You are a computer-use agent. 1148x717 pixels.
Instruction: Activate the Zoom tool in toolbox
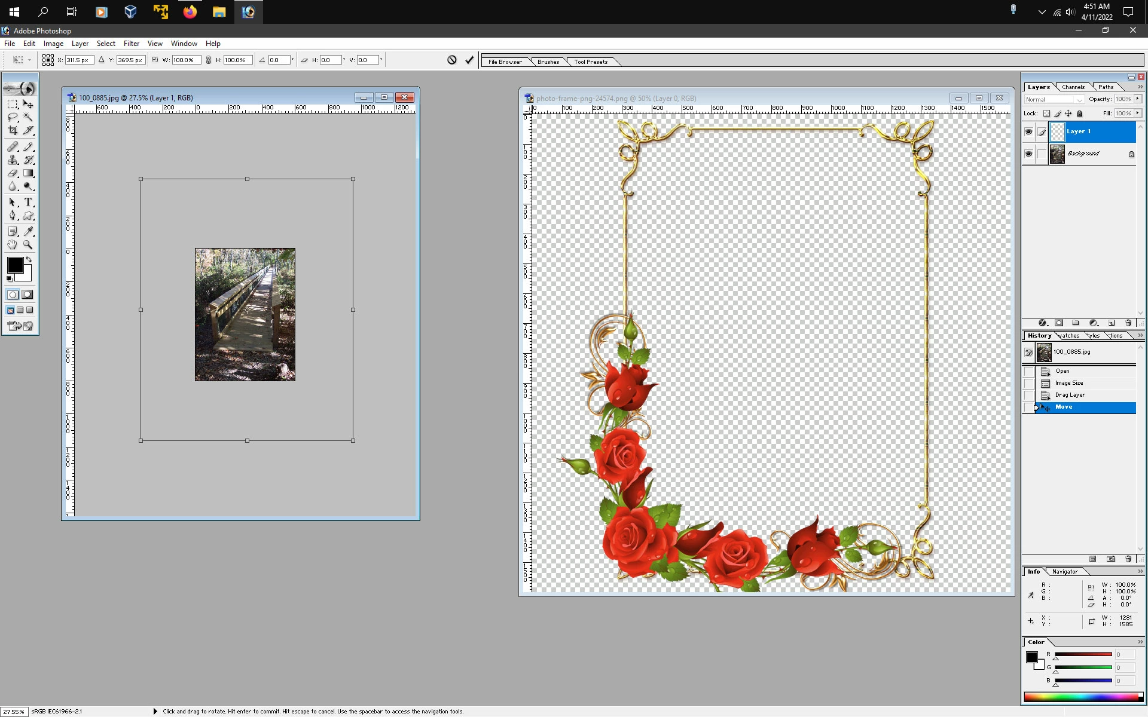[x=28, y=244]
